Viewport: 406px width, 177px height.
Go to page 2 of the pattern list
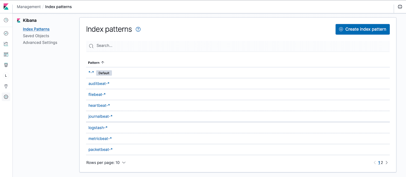pos(382,163)
